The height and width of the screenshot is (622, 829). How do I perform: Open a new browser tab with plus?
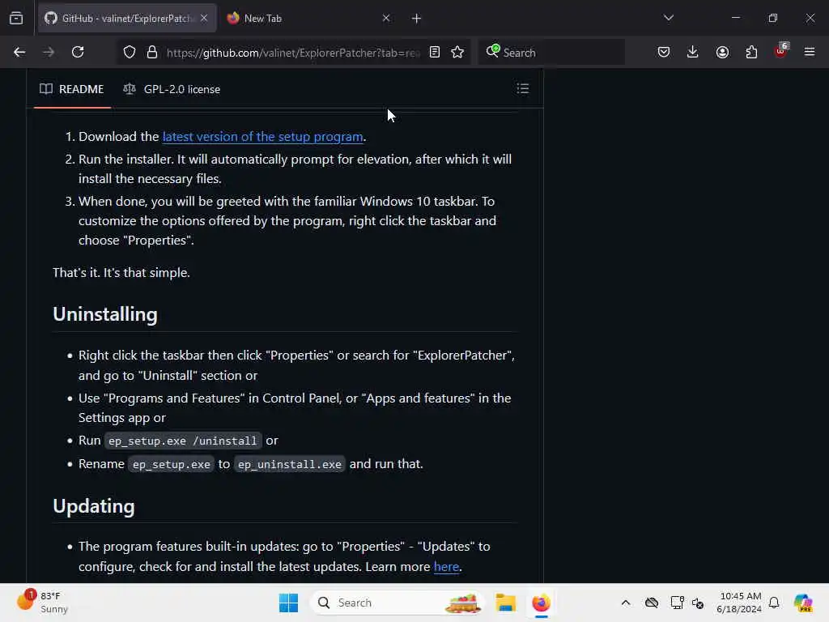click(x=417, y=19)
